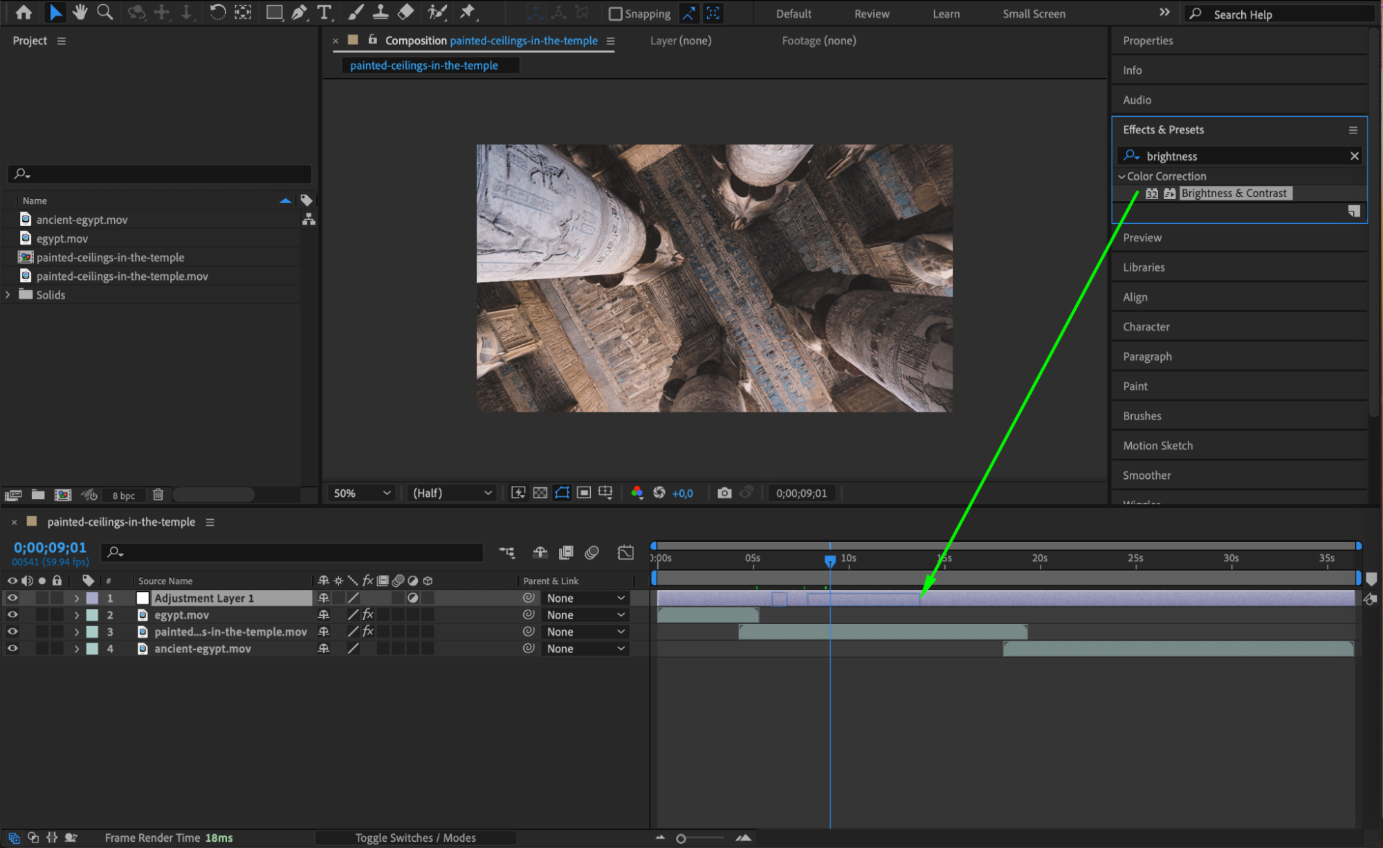
Task: Select the Hand tool
Action: tap(80, 12)
